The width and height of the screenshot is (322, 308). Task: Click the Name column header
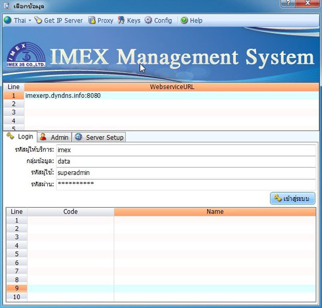215,211
